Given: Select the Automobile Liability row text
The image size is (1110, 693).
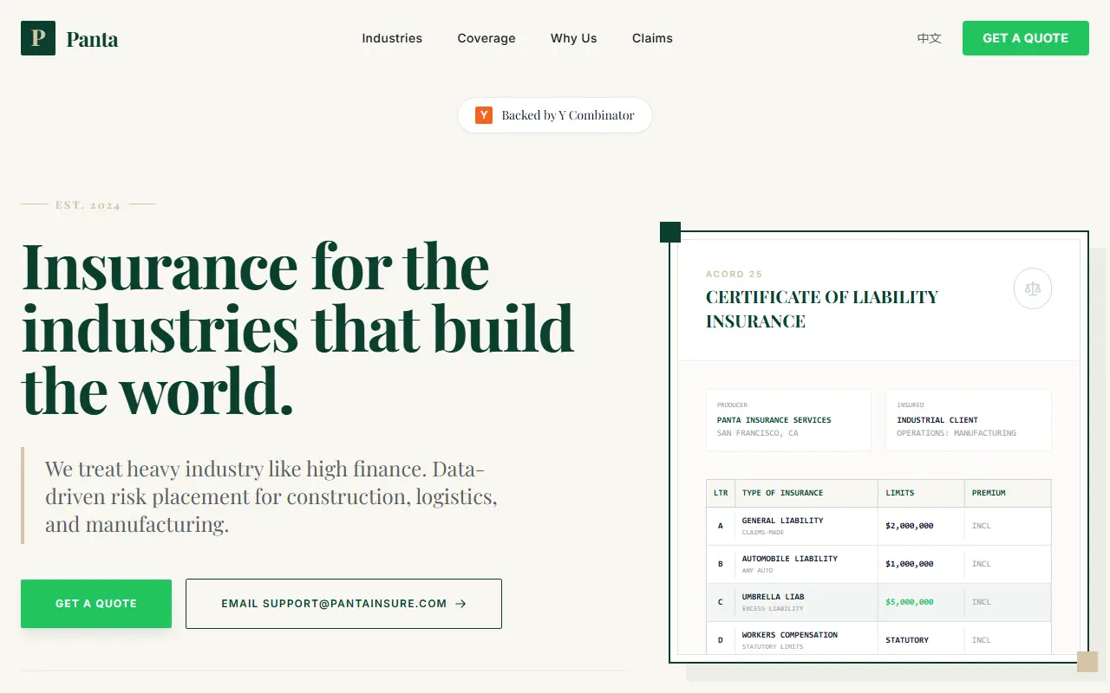Looking at the screenshot, I should click(x=790, y=559).
